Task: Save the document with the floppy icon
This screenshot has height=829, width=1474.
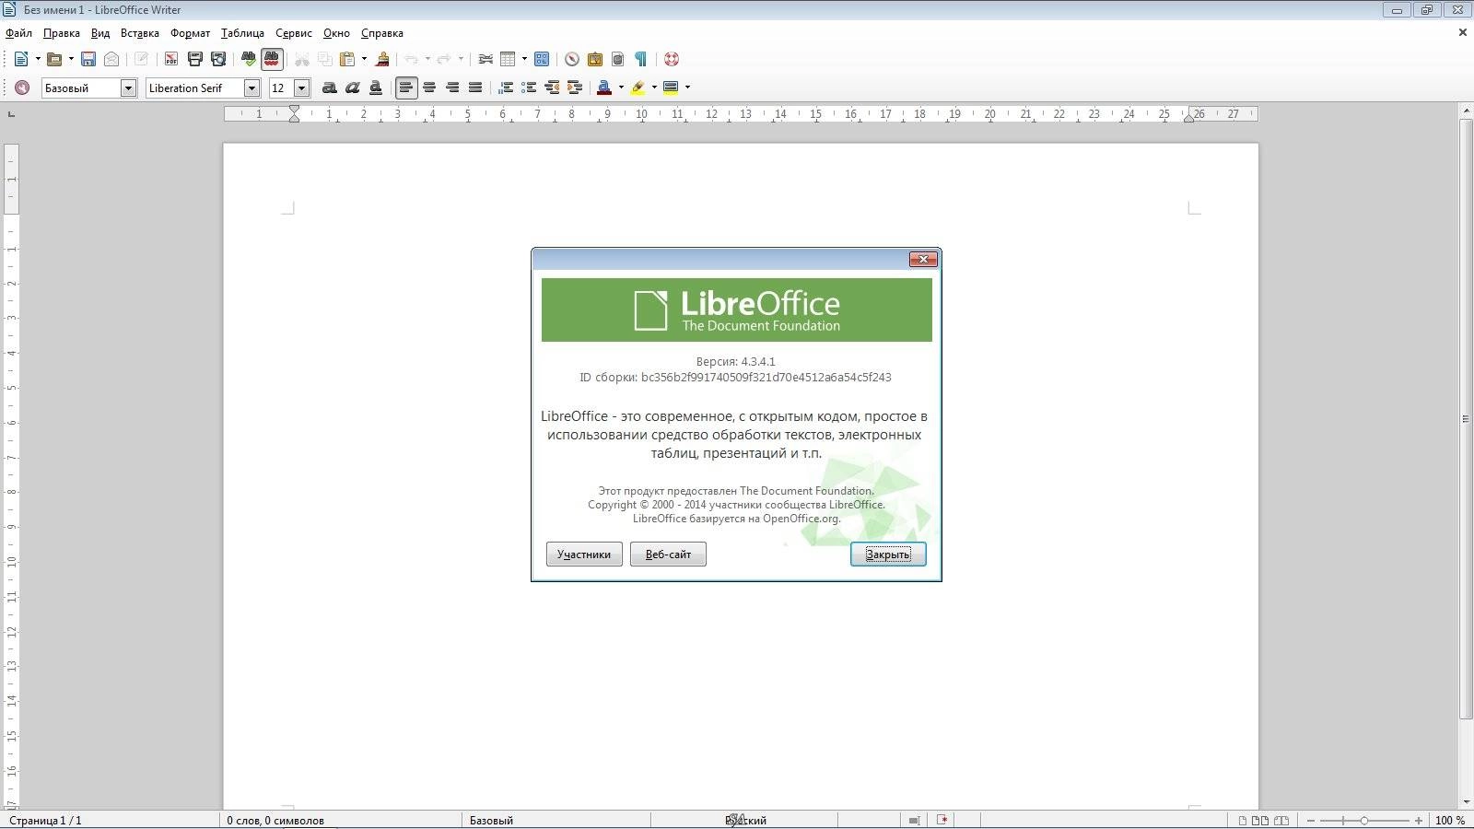Action: point(88,59)
